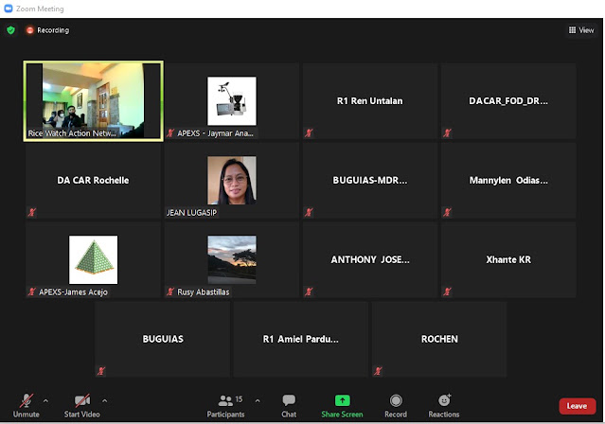The width and height of the screenshot is (605, 424).
Task: Start Video with the camera icon
Action: click(x=81, y=405)
